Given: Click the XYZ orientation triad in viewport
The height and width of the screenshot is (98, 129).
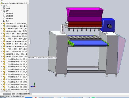Looking at the screenshot, I should click(33, 85).
